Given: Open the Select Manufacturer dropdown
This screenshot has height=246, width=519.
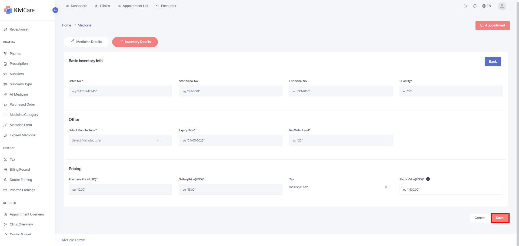Looking at the screenshot, I should pyautogui.click(x=115, y=140).
